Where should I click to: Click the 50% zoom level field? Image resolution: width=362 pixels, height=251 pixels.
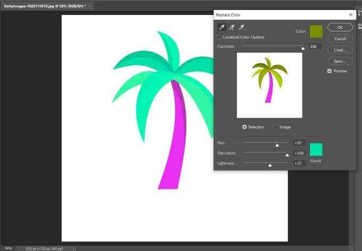tap(8, 248)
